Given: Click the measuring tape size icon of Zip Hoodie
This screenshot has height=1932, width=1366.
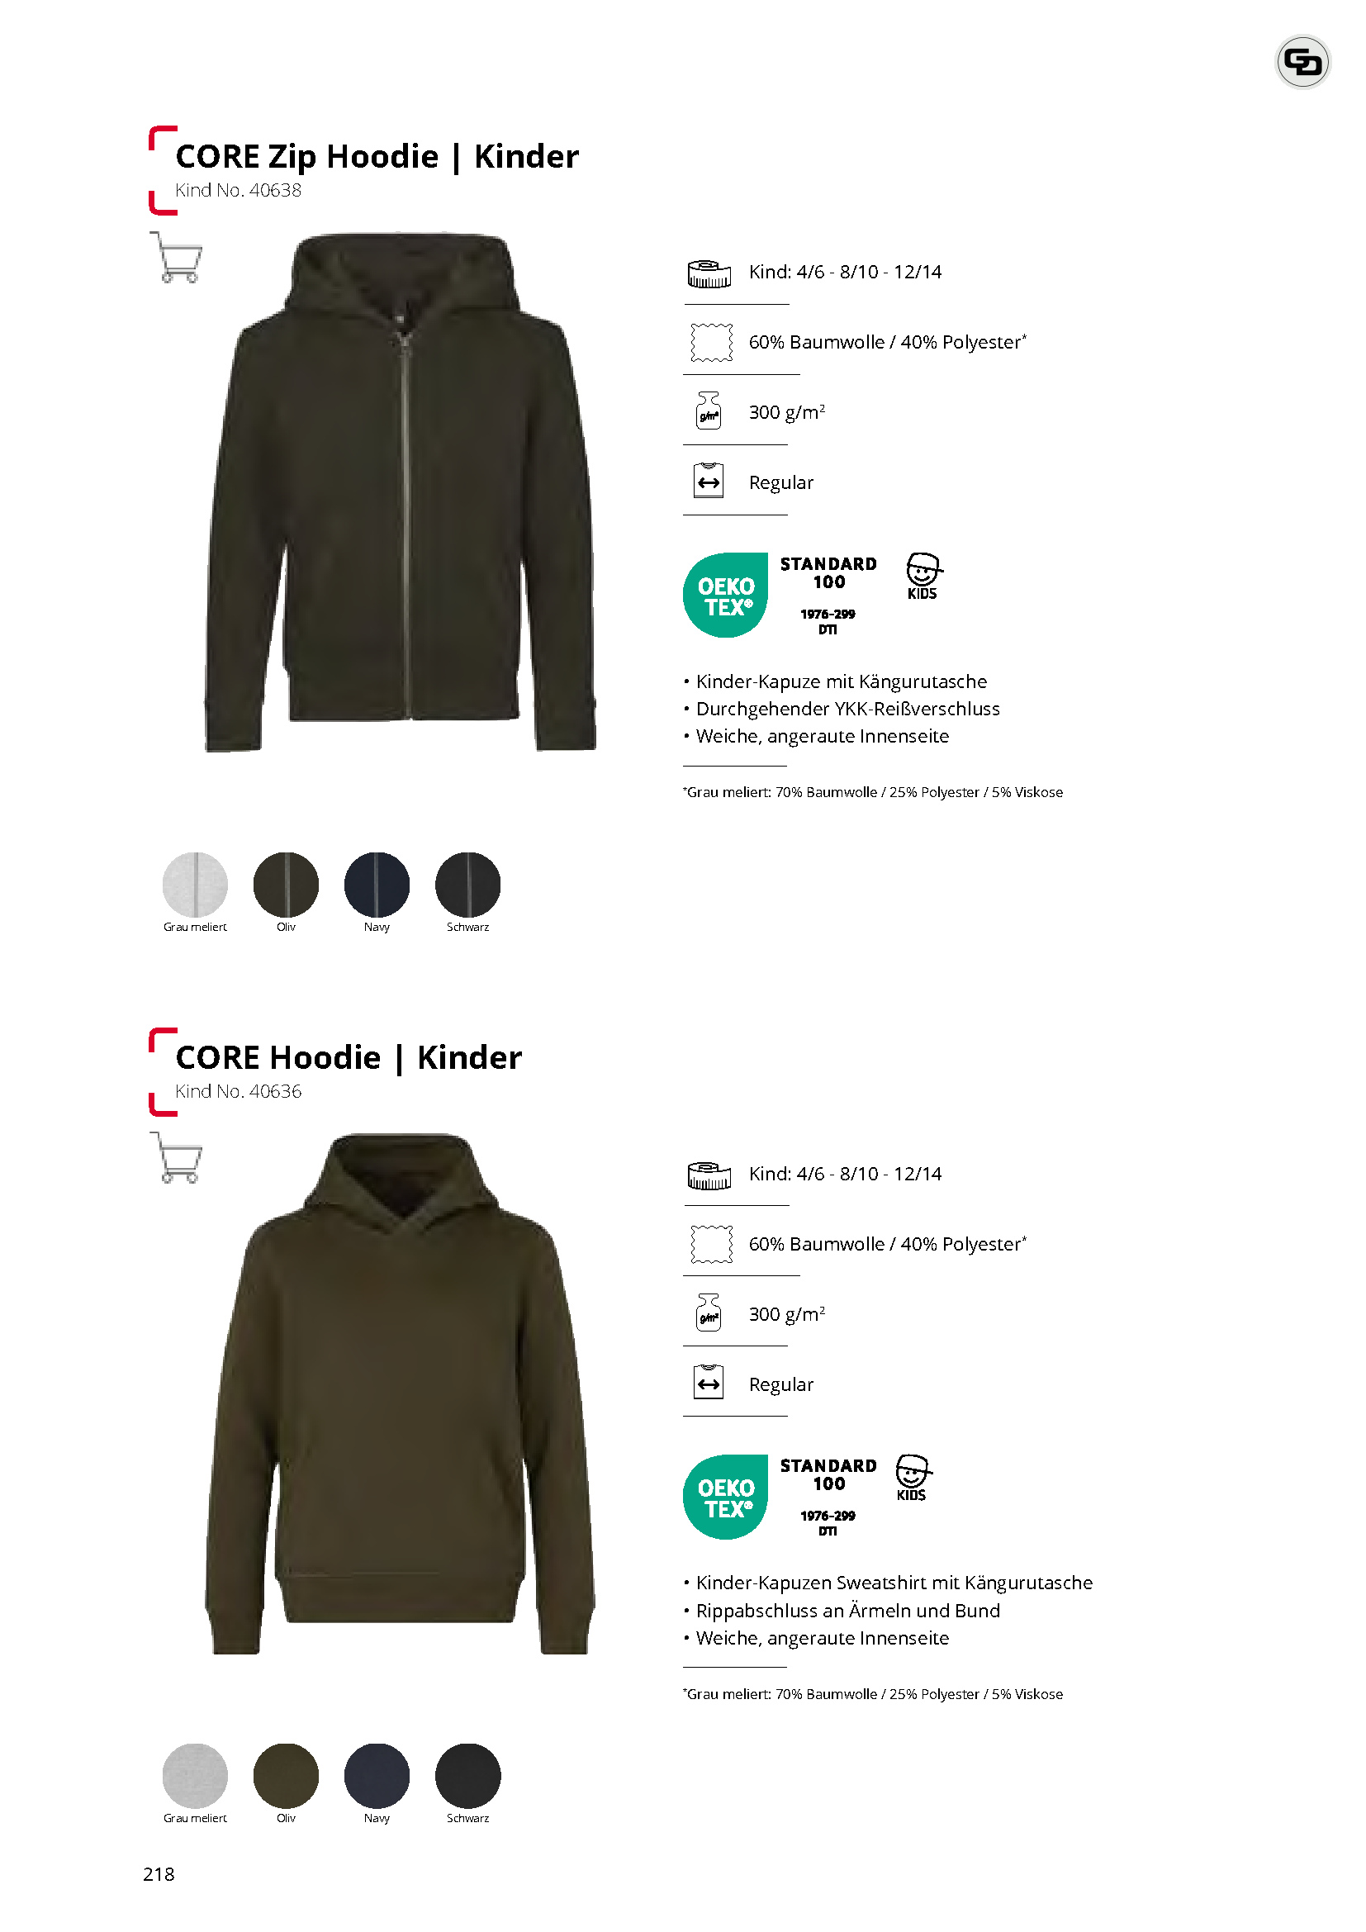Looking at the screenshot, I should point(709,273).
